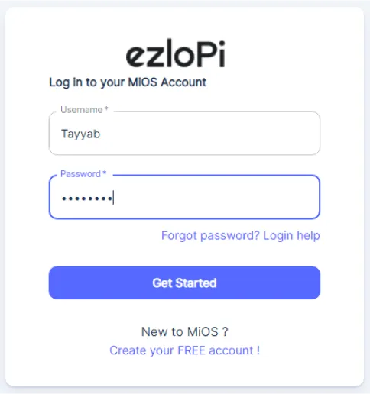The width and height of the screenshot is (370, 394).
Task: Focus the Password input field
Action: 184,197
